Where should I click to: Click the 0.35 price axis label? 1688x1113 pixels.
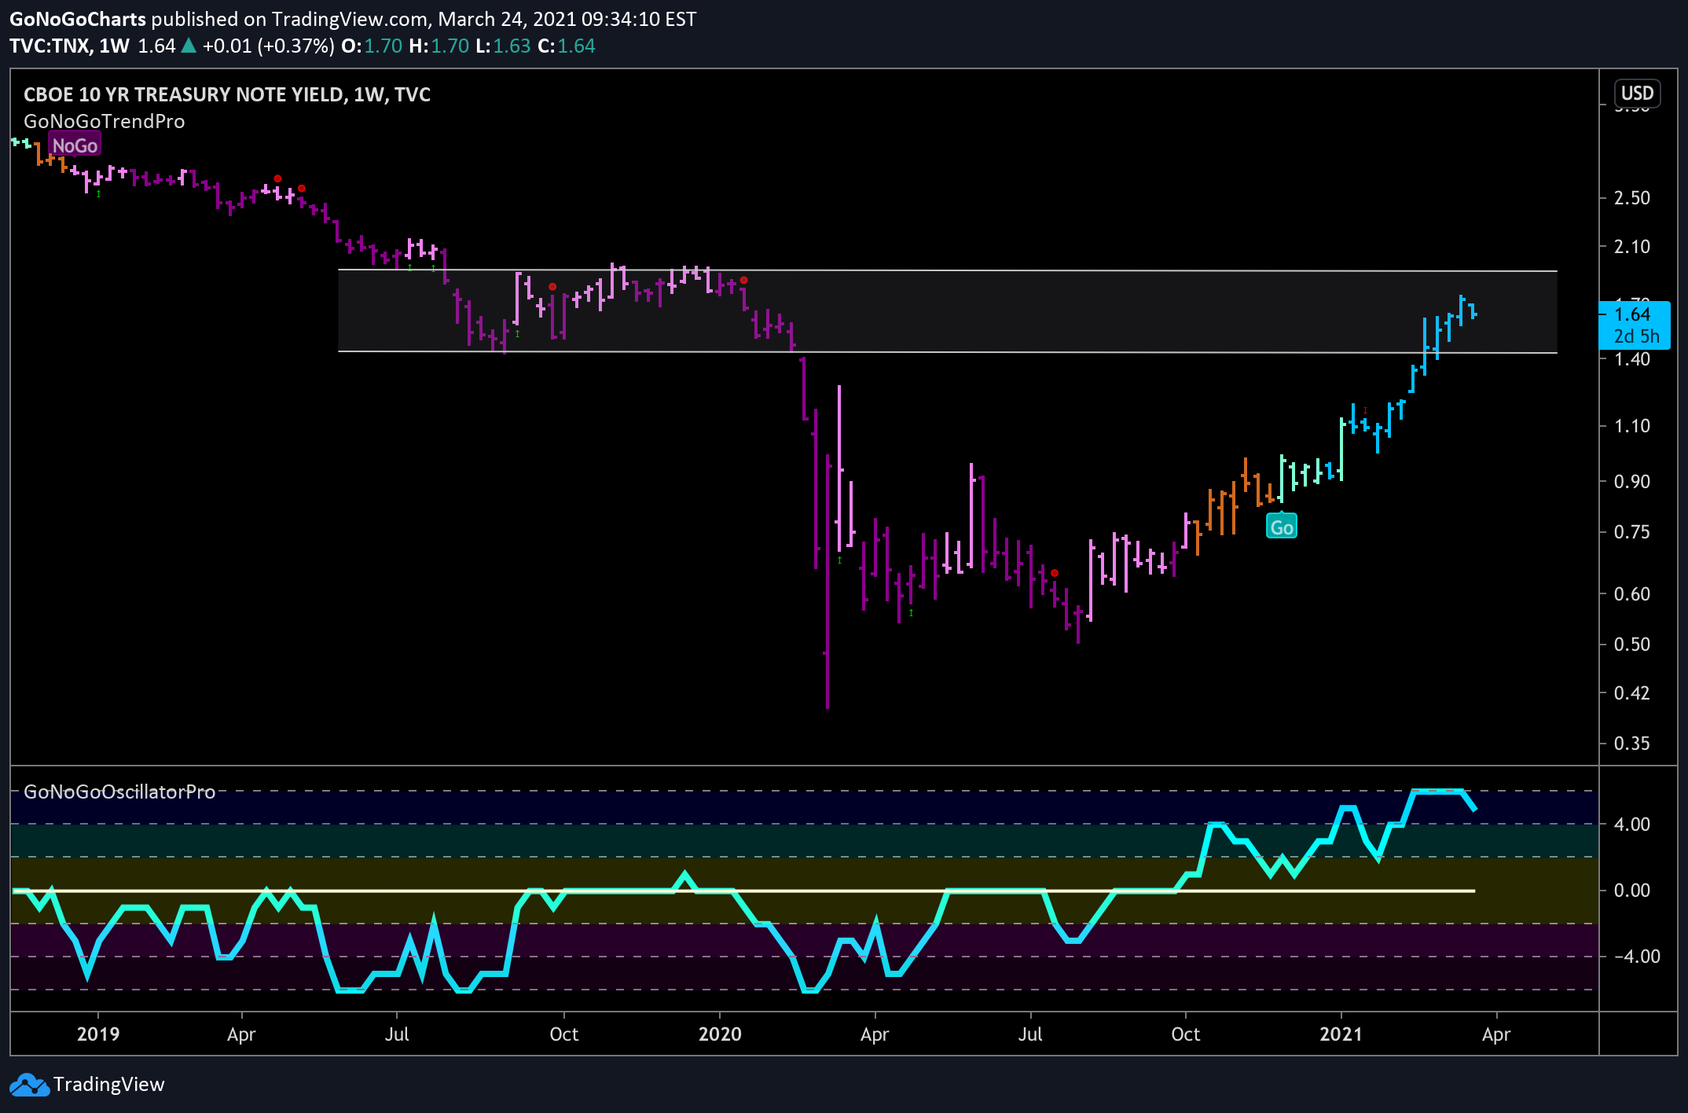tap(1632, 744)
